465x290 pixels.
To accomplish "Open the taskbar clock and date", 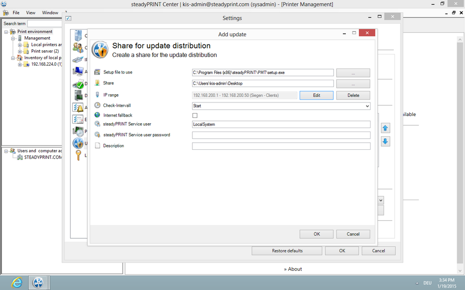I will 447,283.
